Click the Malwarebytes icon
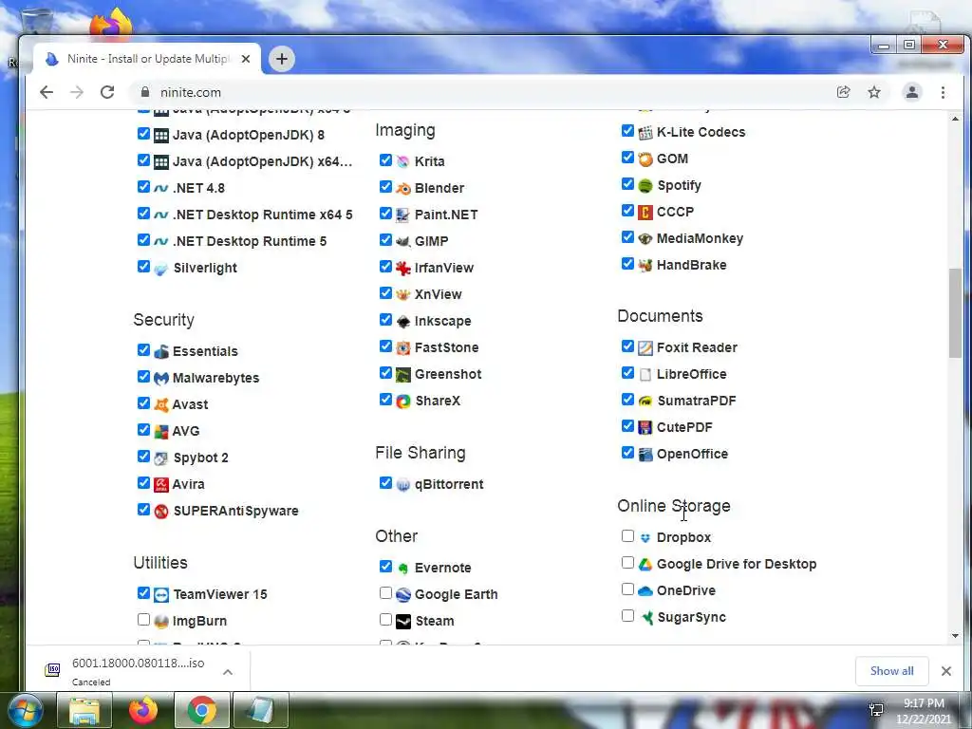 [161, 378]
